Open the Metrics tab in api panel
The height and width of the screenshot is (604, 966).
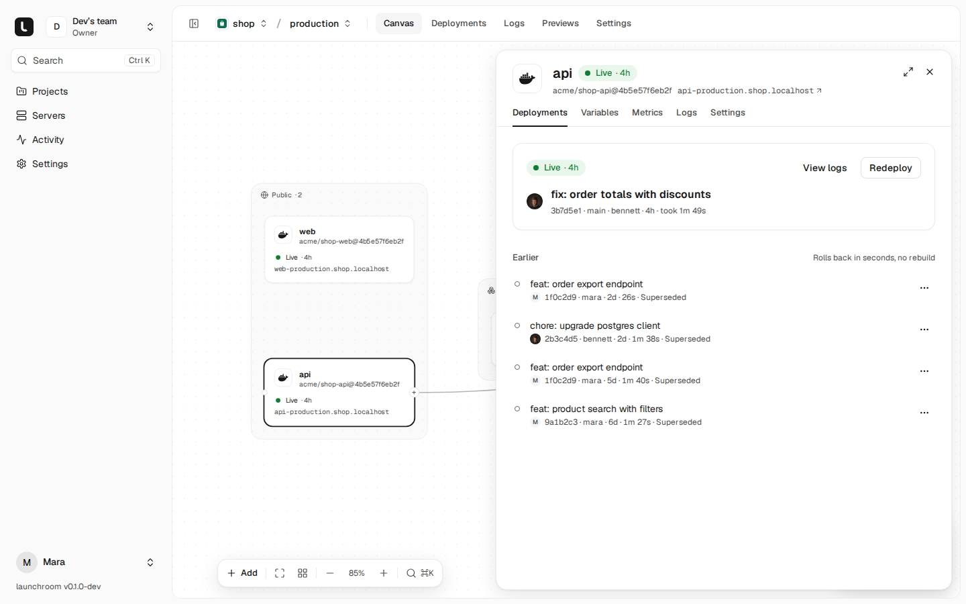pos(647,113)
